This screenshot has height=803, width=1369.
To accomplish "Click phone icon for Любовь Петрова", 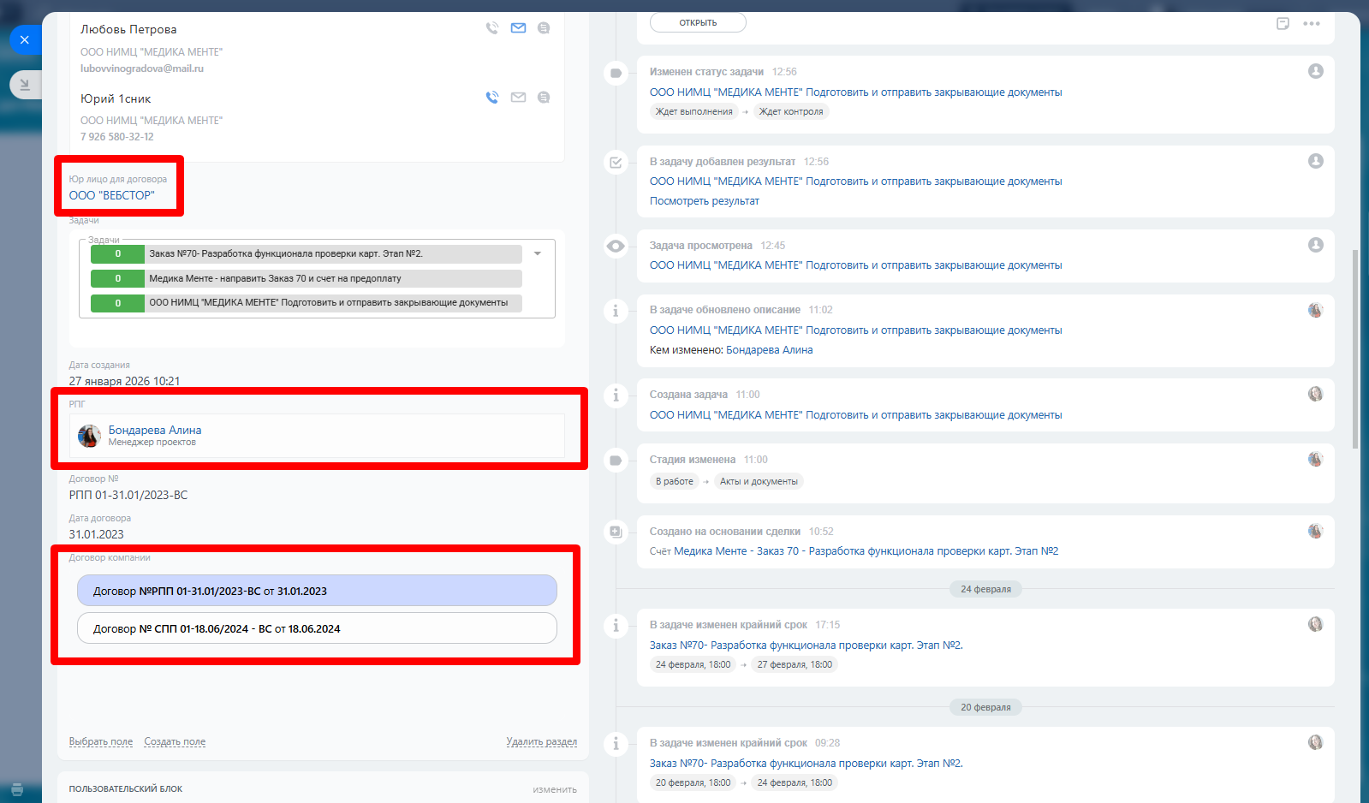I will (x=492, y=28).
